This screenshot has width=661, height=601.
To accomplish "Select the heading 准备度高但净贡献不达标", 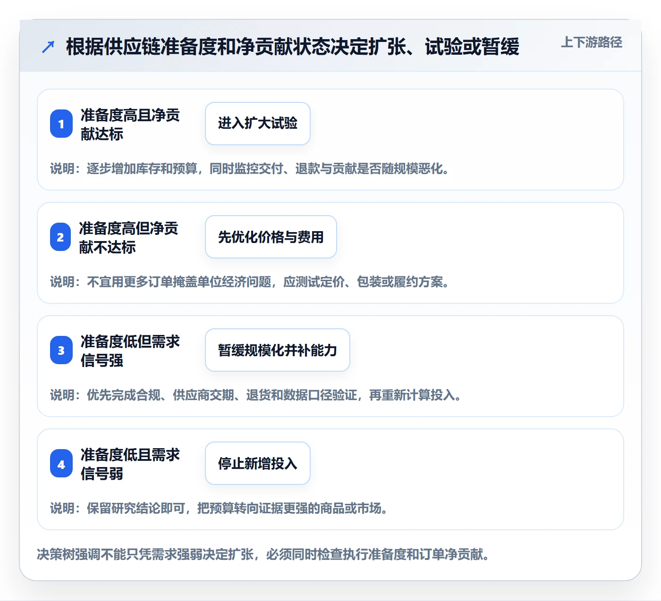I will [129, 237].
